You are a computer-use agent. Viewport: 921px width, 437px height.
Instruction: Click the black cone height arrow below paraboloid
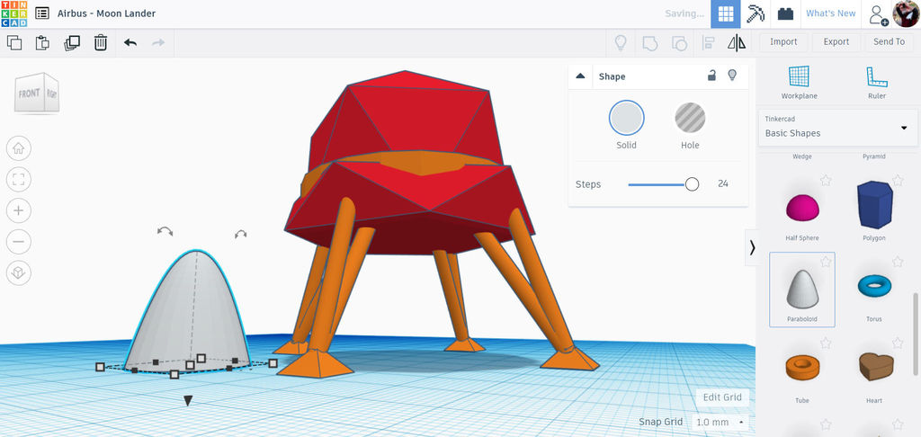[x=188, y=401]
